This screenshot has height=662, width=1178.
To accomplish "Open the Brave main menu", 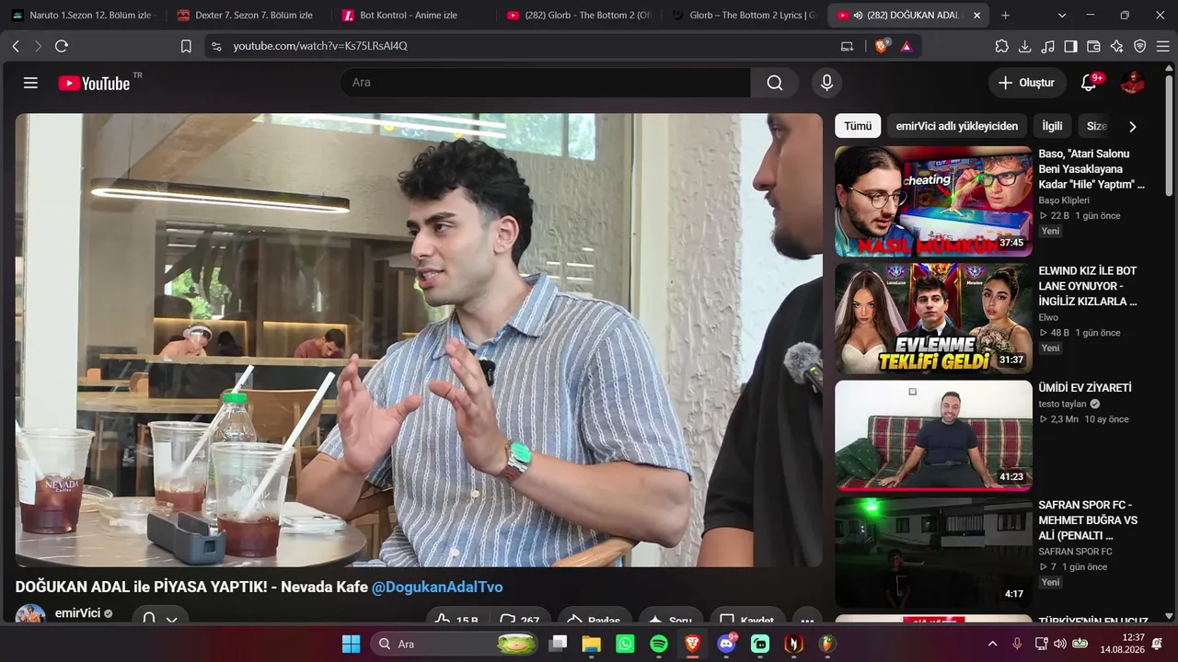I will tap(1163, 46).
